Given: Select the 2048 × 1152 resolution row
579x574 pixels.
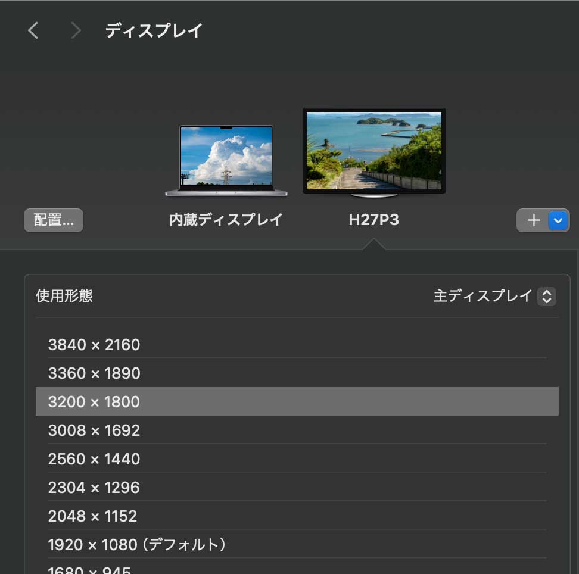Looking at the screenshot, I should tap(92, 516).
